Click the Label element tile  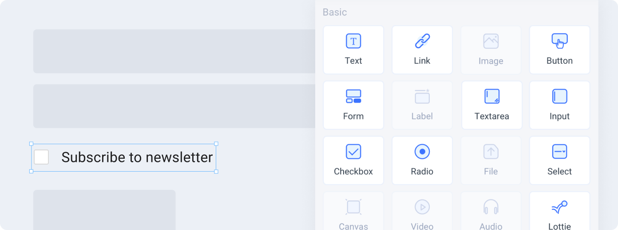[422, 105]
